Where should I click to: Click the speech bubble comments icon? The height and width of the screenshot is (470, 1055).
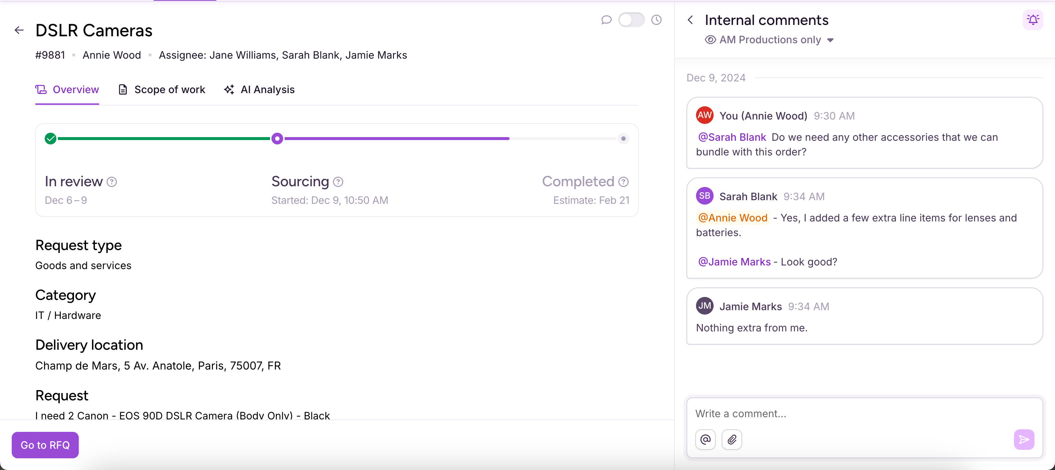pos(606,20)
